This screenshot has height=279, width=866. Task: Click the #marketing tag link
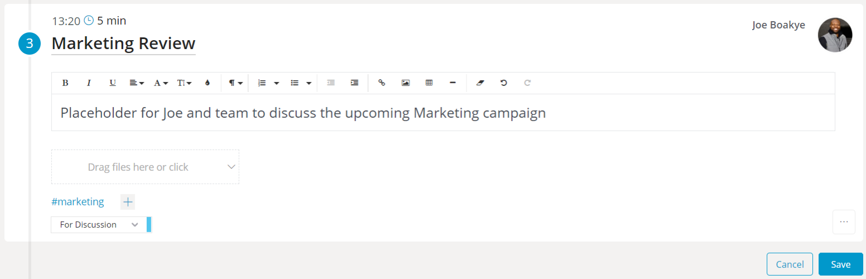78,202
